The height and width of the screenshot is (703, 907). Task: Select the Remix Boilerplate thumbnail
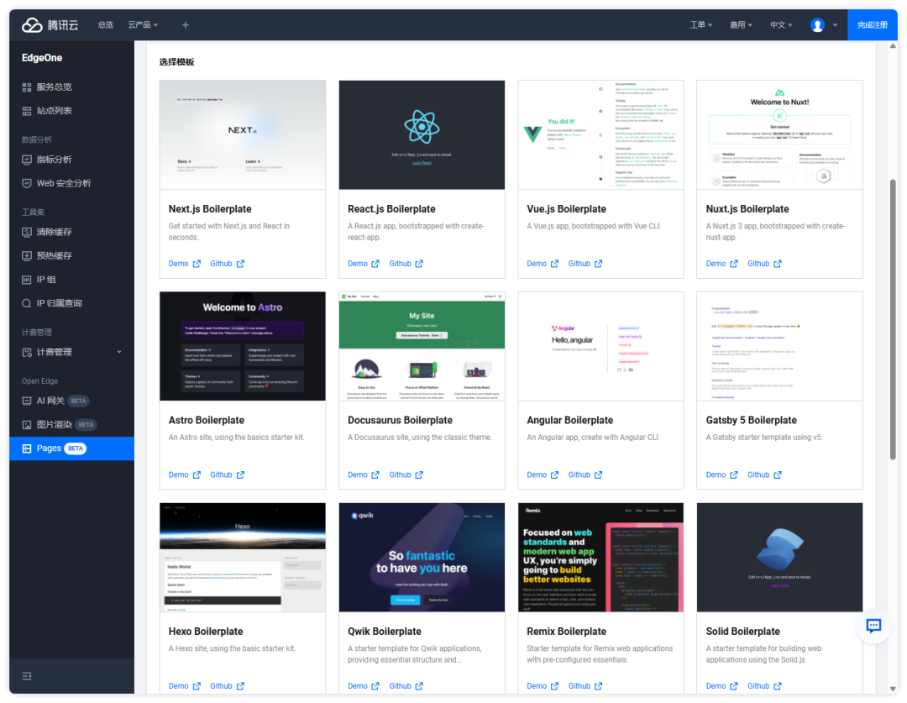[x=600, y=557]
